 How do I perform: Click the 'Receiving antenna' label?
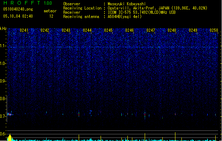click(x=81, y=17)
